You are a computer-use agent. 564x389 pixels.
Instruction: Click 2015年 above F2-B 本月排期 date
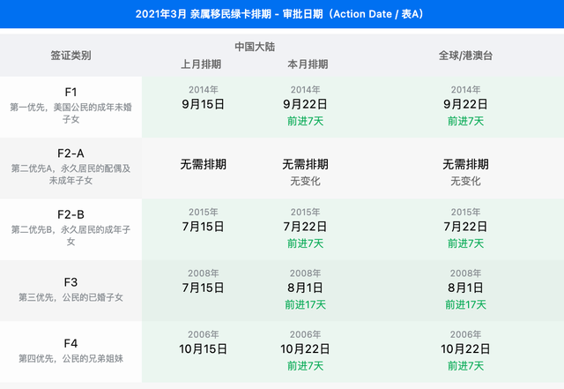point(305,213)
